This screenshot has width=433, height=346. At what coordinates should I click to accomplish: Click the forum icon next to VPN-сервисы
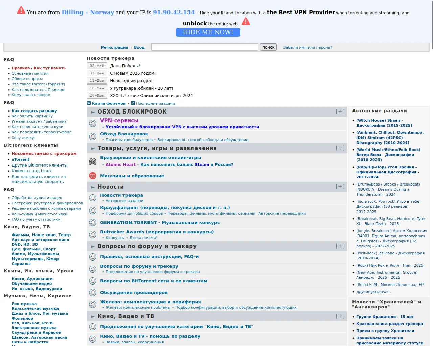(93, 124)
